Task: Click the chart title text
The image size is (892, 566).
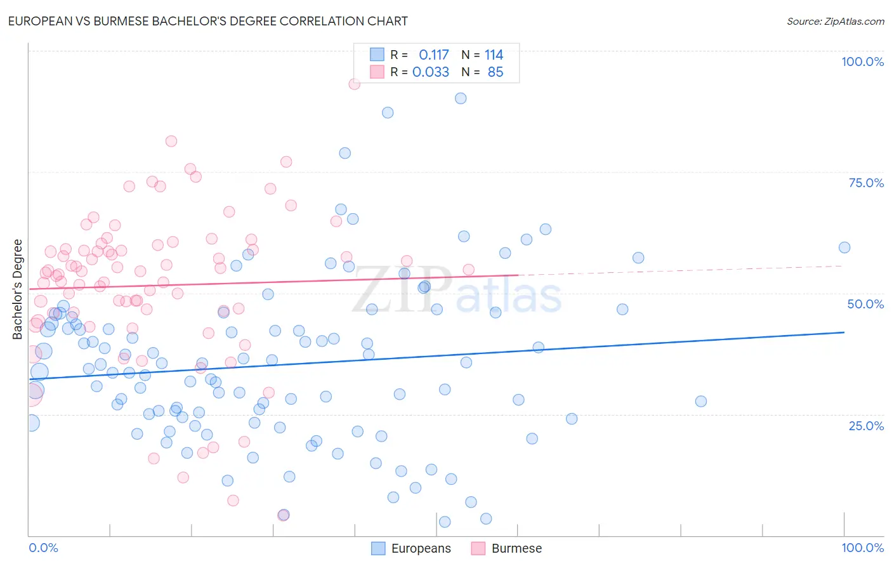Action: pos(208,21)
